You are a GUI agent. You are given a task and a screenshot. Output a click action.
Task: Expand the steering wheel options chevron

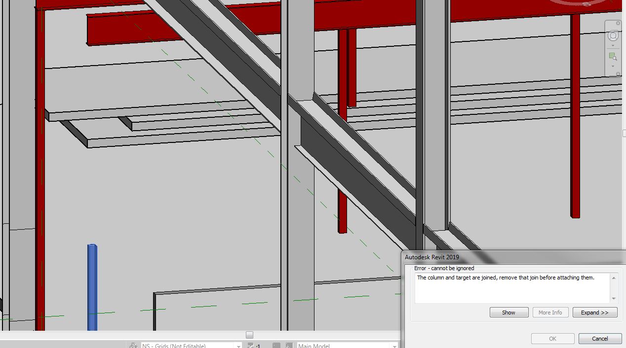click(x=613, y=45)
